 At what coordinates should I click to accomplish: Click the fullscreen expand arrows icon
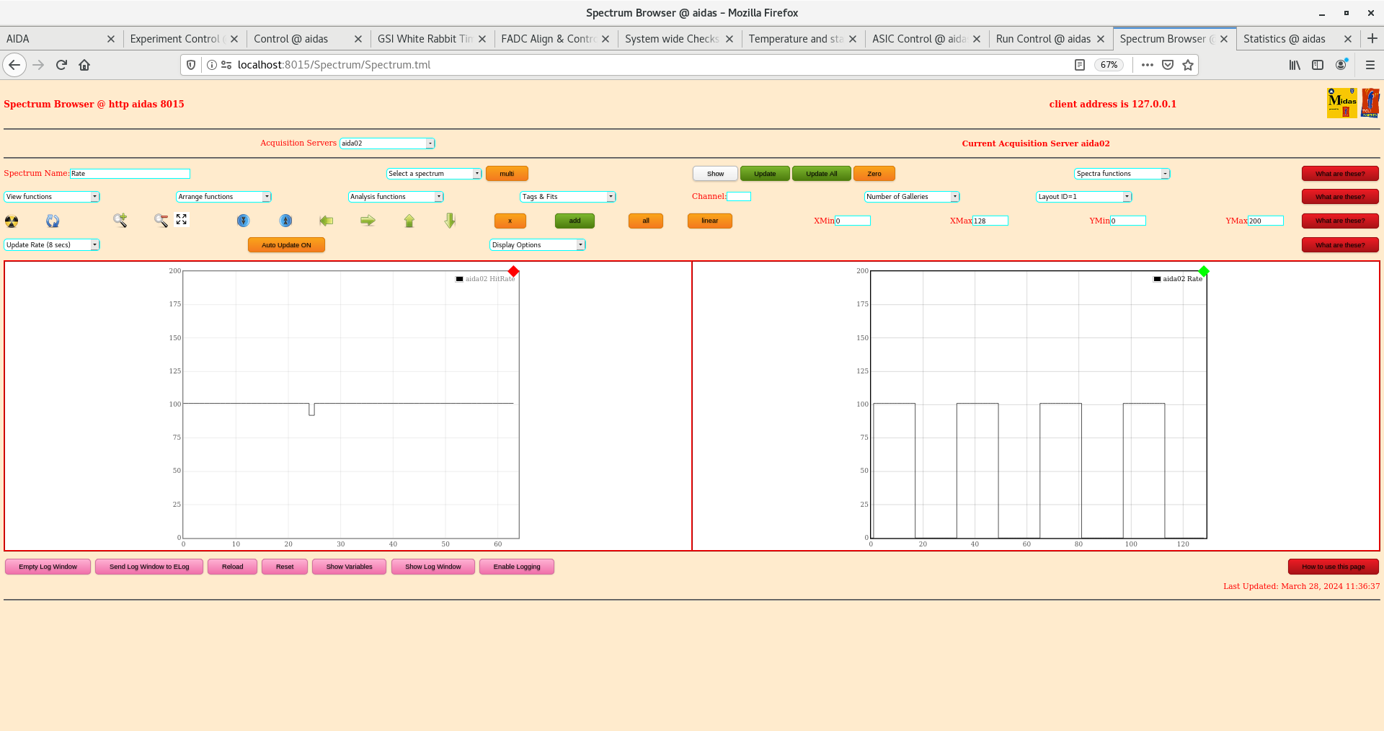182,219
